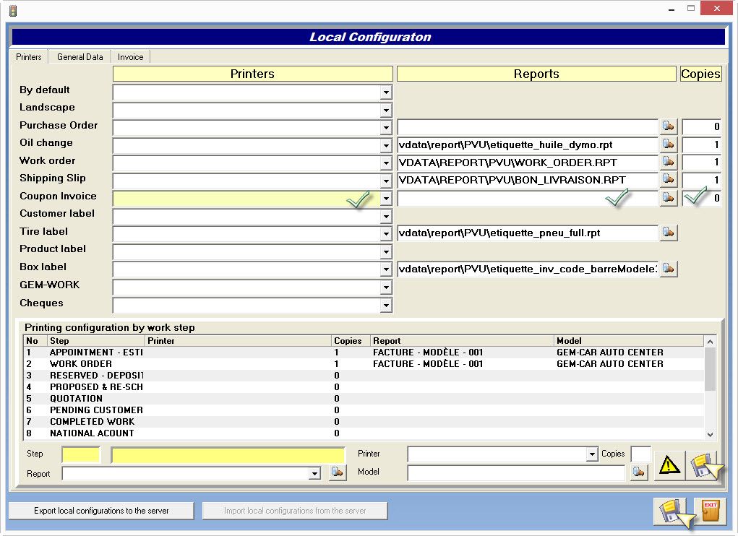Screen dimensions: 738x536
Task: Click the Report column header
Action: 462,341
